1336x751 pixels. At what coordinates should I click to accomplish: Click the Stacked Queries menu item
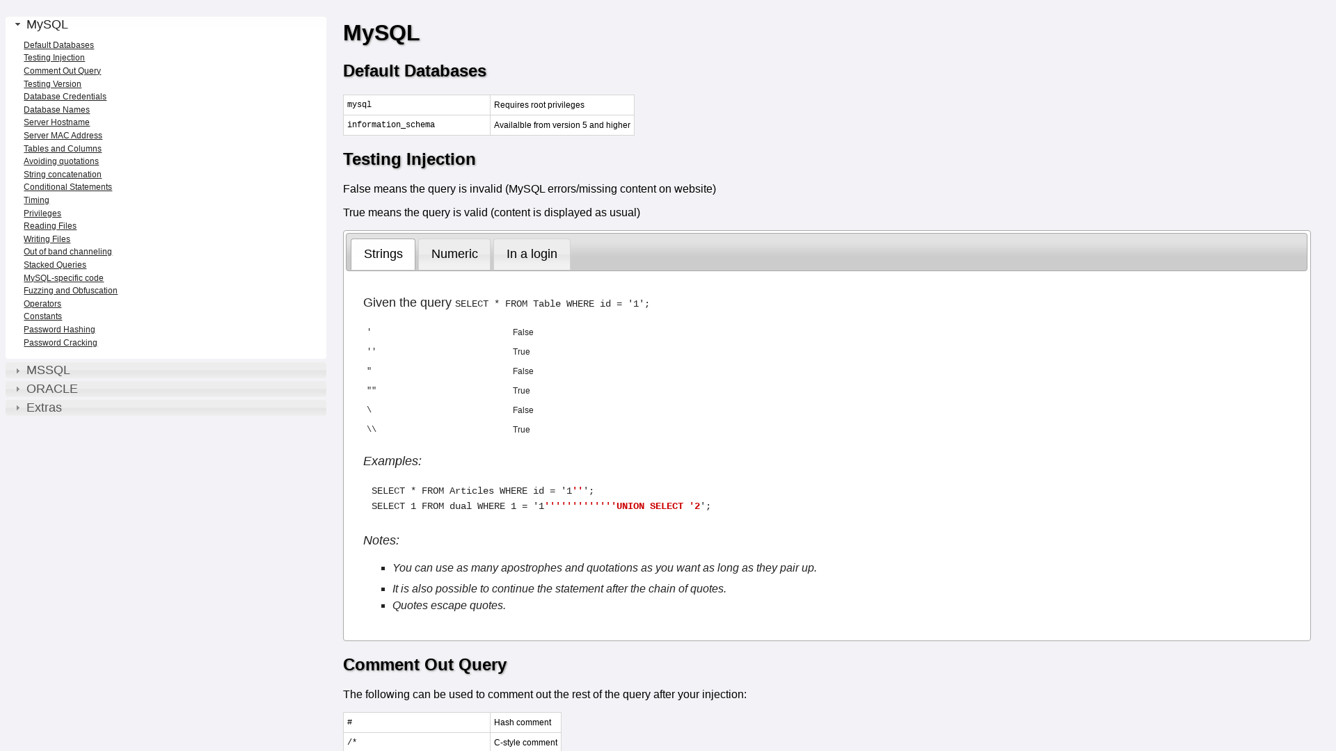(54, 265)
